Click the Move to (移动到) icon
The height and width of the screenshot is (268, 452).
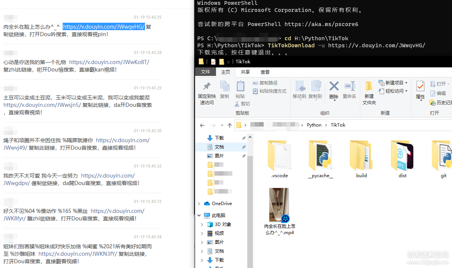point(300,86)
